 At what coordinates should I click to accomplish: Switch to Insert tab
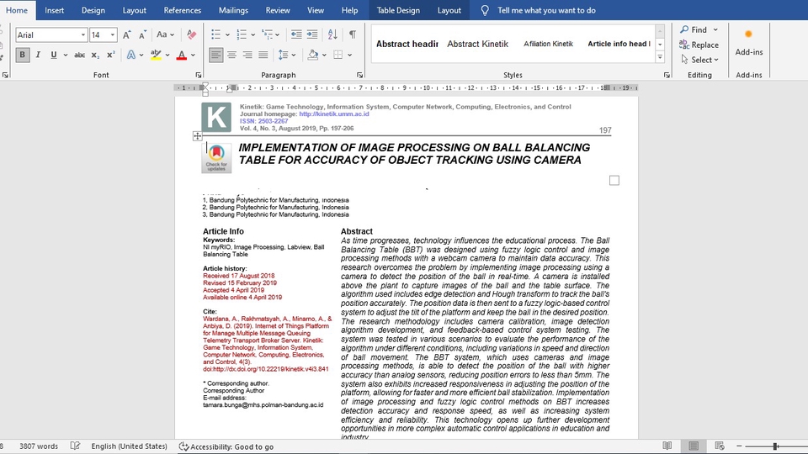[x=54, y=10]
